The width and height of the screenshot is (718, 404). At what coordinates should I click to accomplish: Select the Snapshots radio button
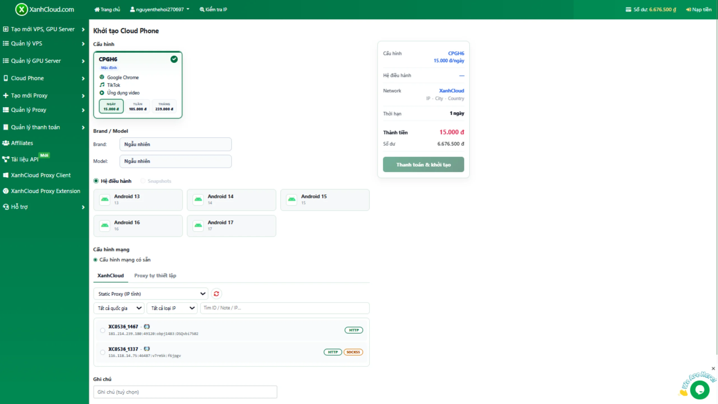pyautogui.click(x=143, y=181)
